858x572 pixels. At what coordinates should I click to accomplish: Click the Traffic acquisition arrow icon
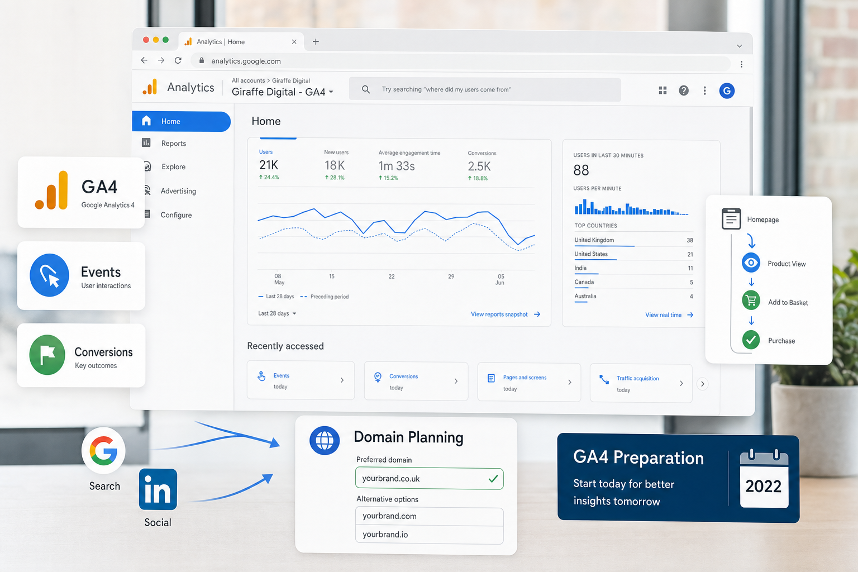(x=604, y=379)
